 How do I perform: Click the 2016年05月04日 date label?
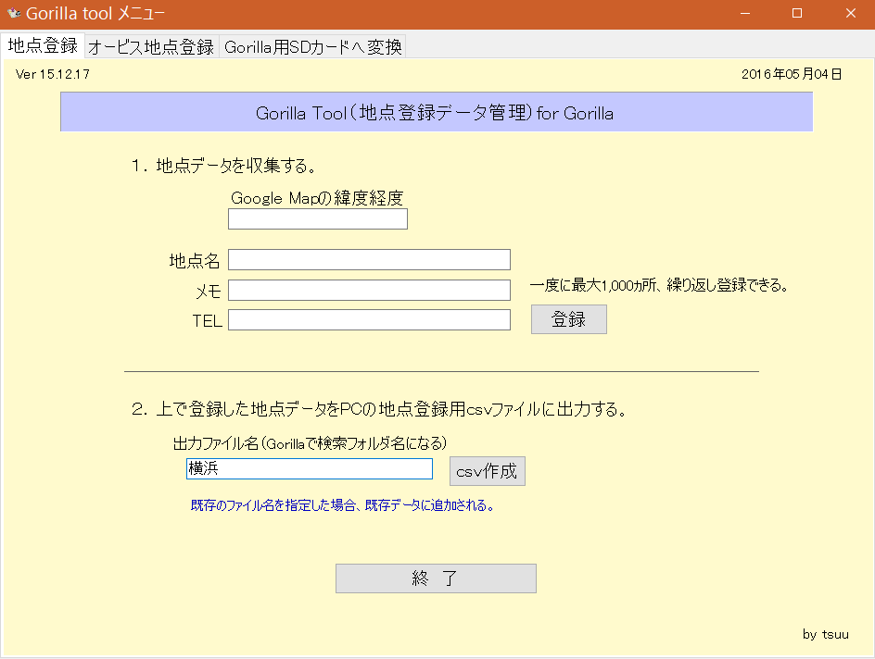pyautogui.click(x=791, y=74)
